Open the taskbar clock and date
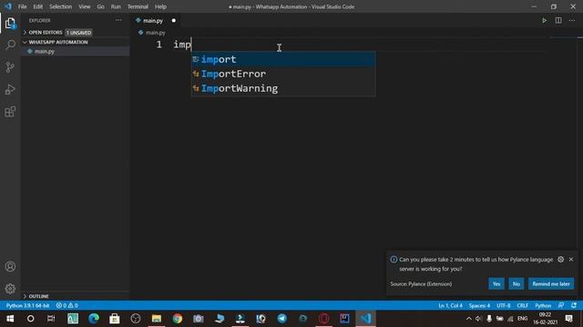 click(x=545, y=319)
